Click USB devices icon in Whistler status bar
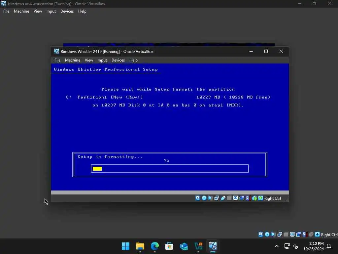 [223, 198]
